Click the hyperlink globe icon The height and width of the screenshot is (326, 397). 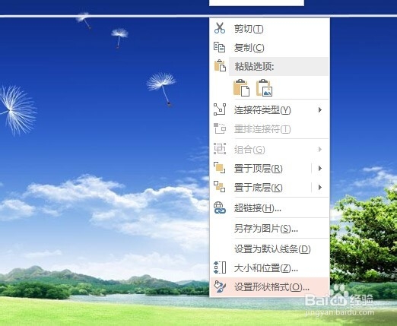click(220, 208)
